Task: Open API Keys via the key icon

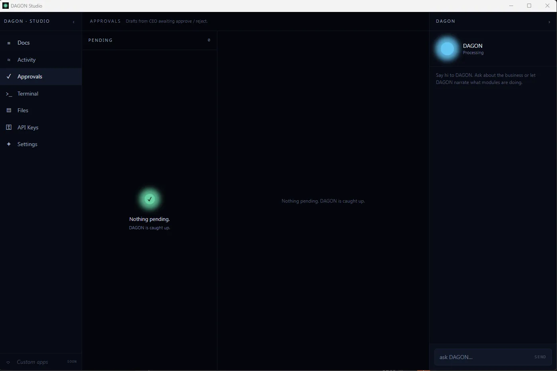Action: [x=9, y=127]
